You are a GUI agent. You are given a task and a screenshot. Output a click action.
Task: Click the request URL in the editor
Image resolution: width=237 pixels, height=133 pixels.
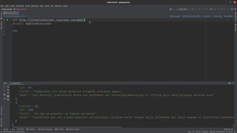(x=52, y=20)
